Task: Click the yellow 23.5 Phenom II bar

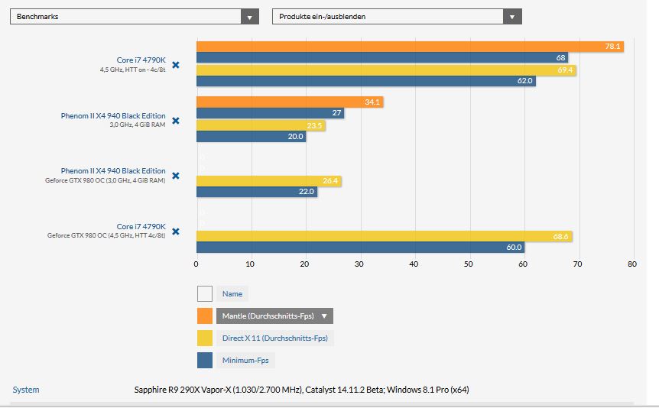Action: (261, 125)
